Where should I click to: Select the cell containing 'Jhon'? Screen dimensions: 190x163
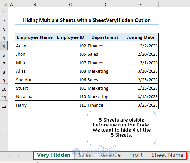tap(35, 54)
